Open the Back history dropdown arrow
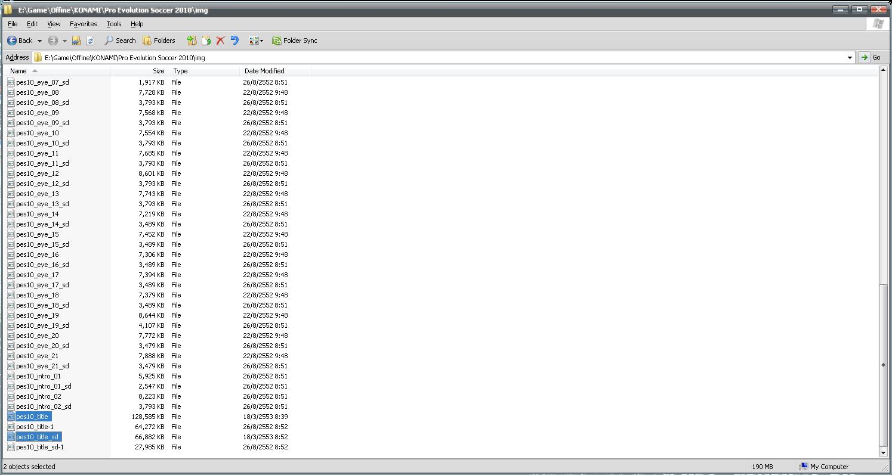The height and width of the screenshot is (475, 892). pyautogui.click(x=39, y=41)
